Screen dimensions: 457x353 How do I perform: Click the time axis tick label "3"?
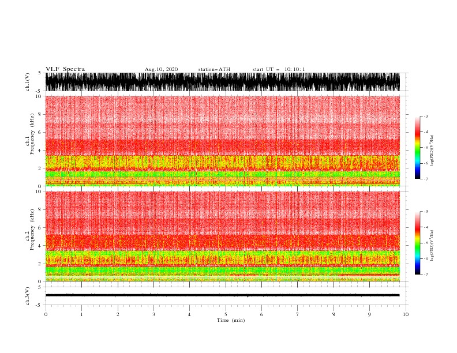tap(153, 314)
